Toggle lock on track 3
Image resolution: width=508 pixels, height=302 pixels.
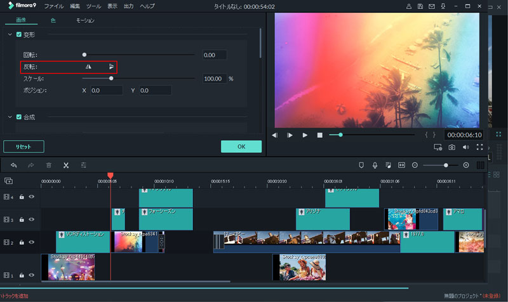[x=22, y=220]
